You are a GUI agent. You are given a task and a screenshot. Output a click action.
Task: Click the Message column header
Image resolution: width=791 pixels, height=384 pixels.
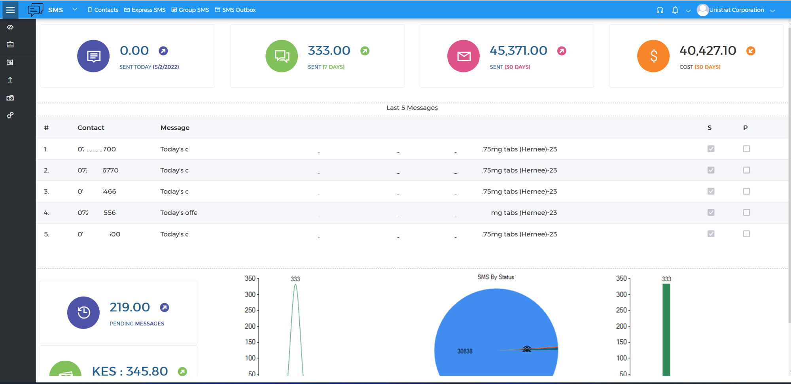175,128
